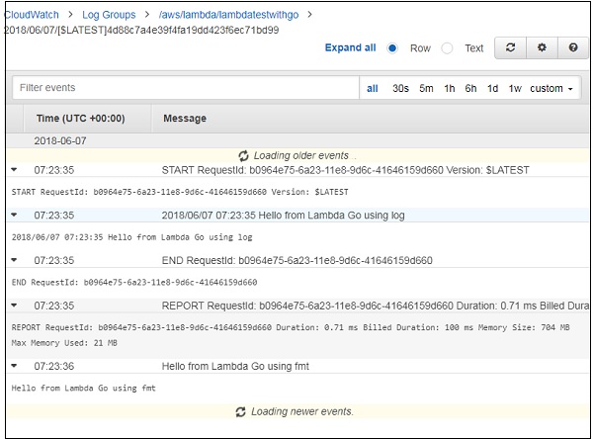Click the help question mark icon
Screen dimensions: 593x439
[572, 47]
